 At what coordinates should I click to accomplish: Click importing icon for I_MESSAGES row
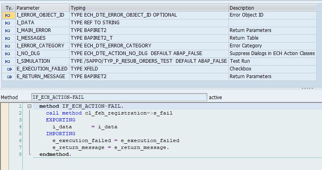(x=8, y=38)
